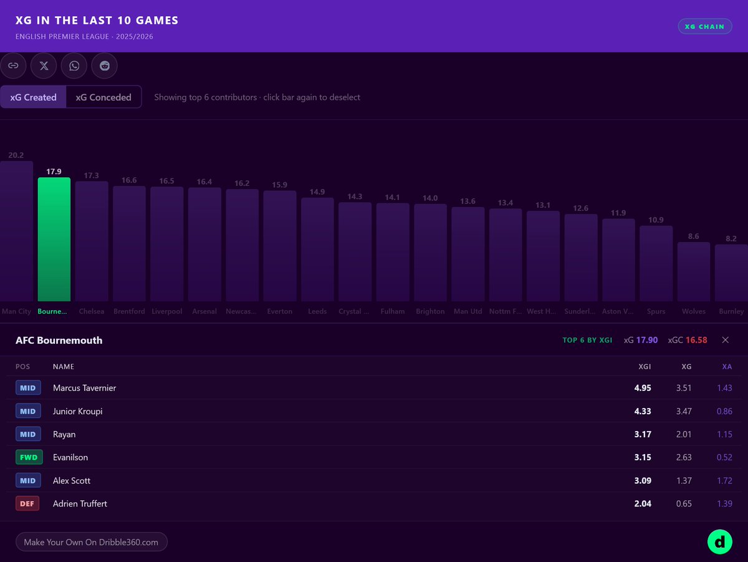748x562 pixels.
Task: Share chart via WhatsApp icon
Action: (x=74, y=65)
